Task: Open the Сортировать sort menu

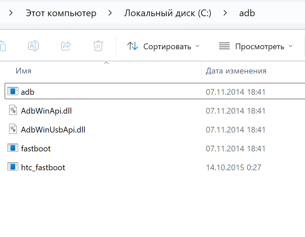Action: click(x=163, y=46)
